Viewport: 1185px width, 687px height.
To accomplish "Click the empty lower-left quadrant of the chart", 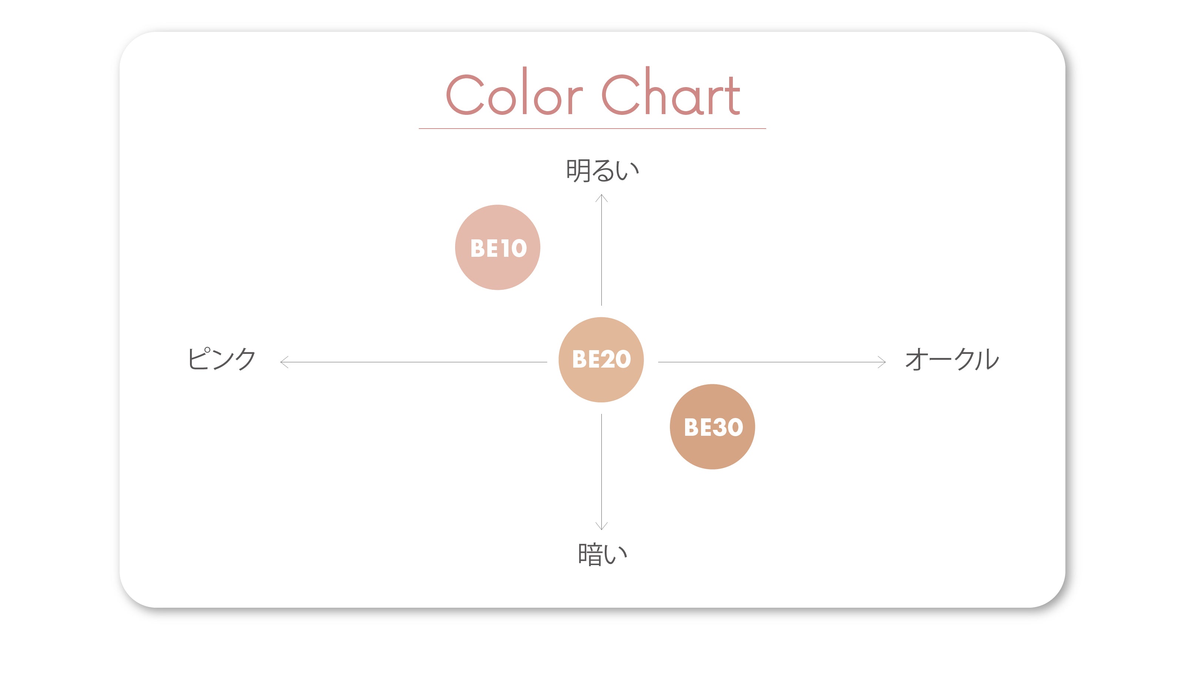I will click(x=400, y=471).
